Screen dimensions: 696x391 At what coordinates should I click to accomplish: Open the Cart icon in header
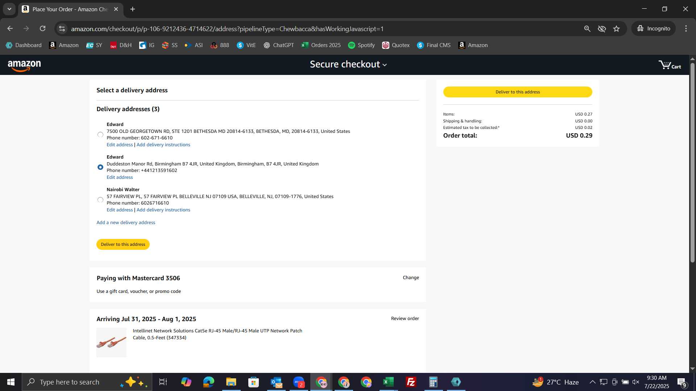tap(670, 65)
